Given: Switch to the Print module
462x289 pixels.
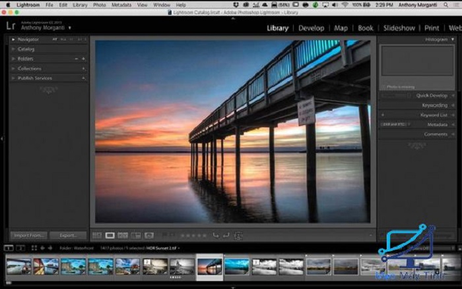Looking at the screenshot, I should 432,28.
